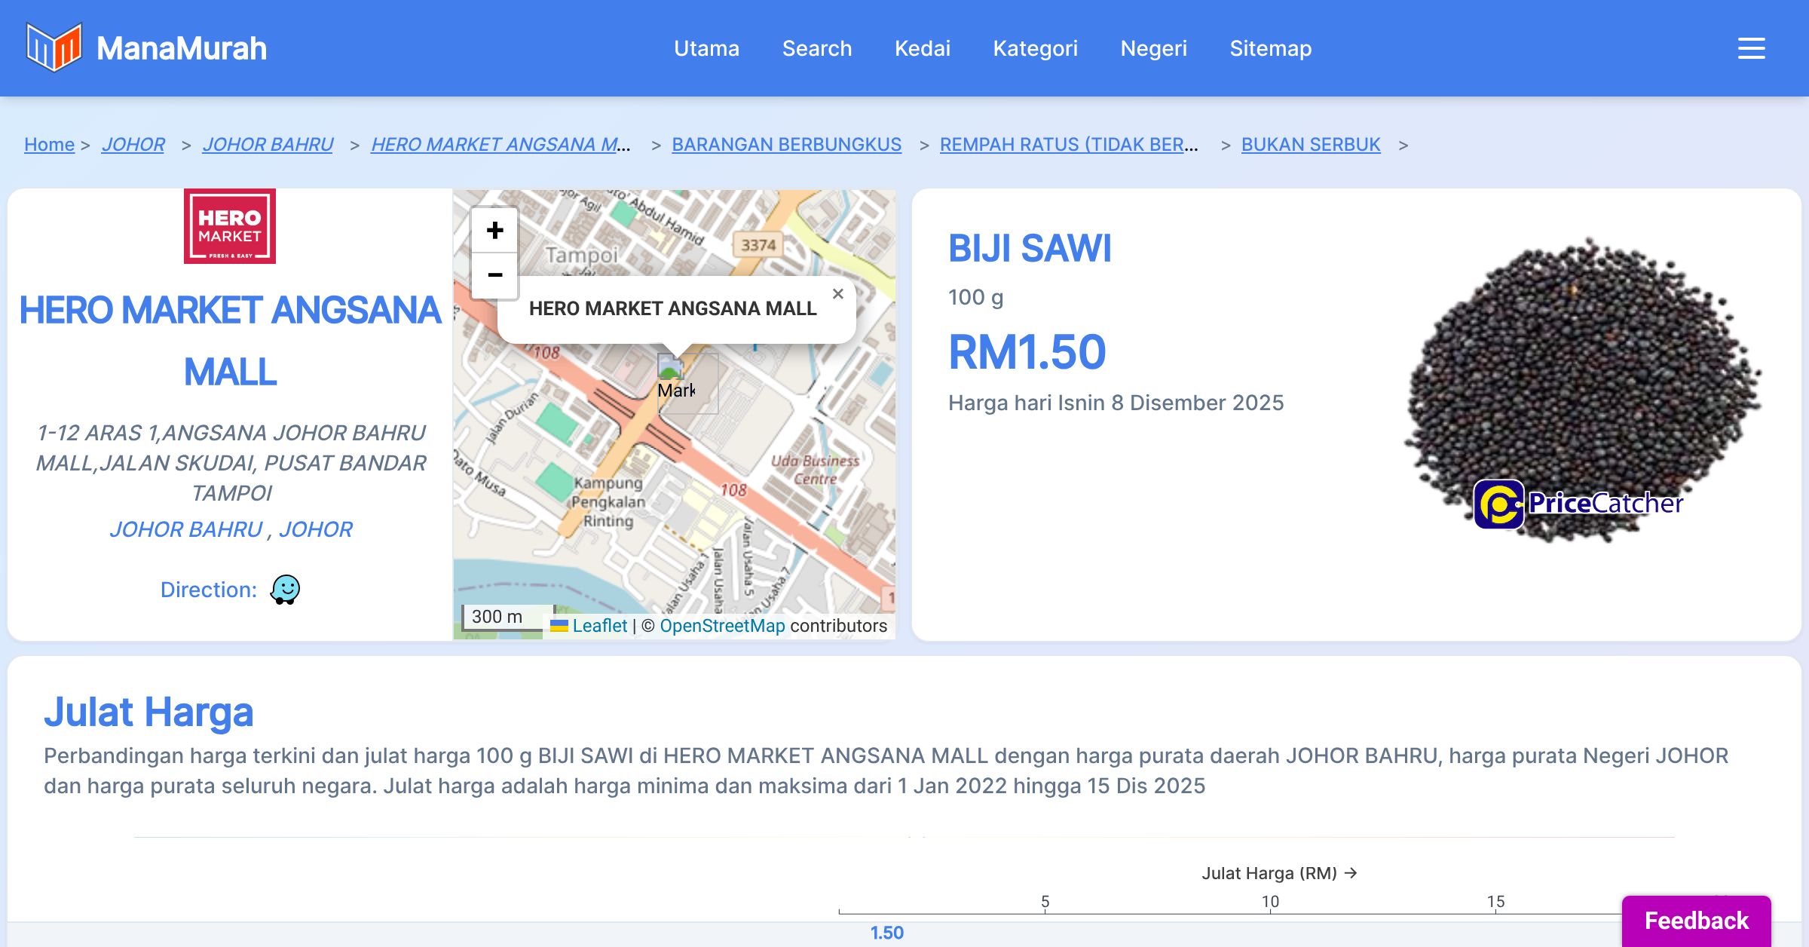Zoom out on the map

click(494, 275)
